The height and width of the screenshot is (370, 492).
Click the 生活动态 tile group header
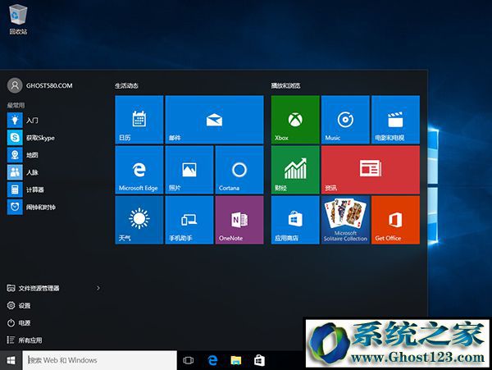pos(126,85)
